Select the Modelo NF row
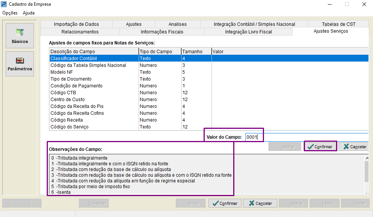This screenshot has height=217, width=373. point(209,72)
